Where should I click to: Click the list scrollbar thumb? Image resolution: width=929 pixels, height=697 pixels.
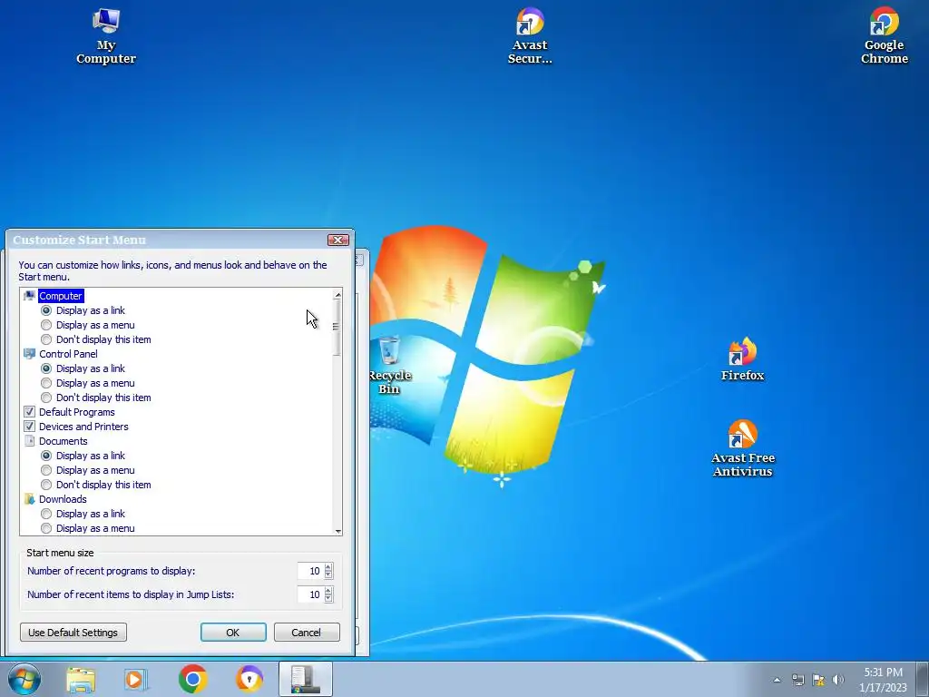click(337, 327)
